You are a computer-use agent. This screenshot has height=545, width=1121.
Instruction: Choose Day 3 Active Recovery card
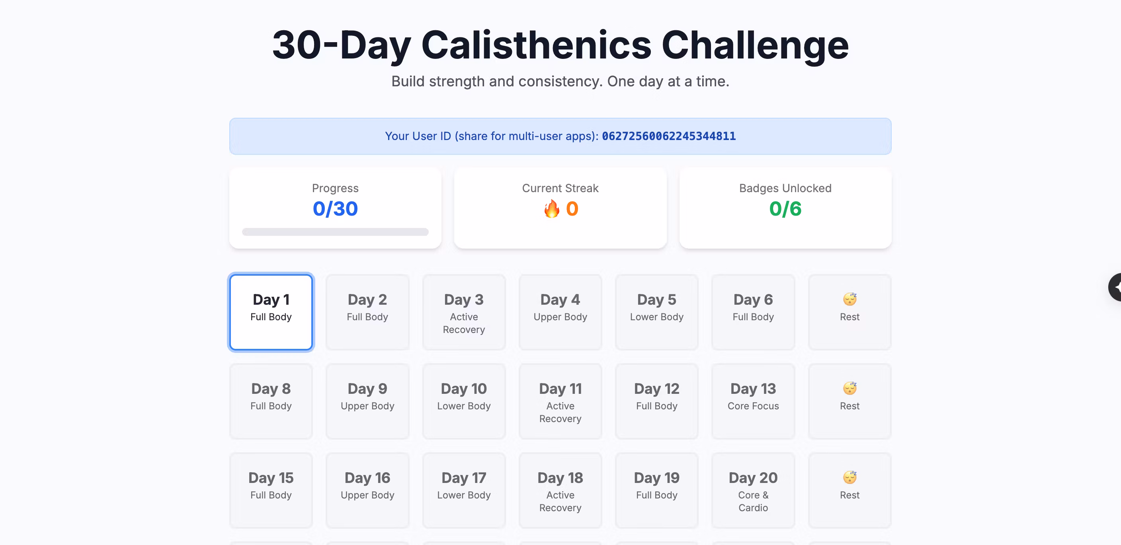click(x=464, y=312)
